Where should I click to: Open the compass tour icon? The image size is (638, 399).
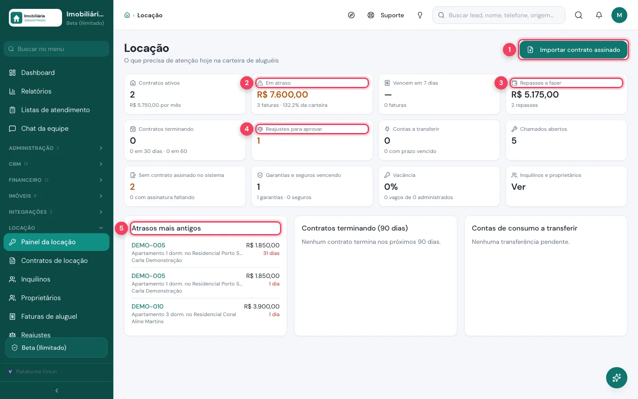[351, 15]
